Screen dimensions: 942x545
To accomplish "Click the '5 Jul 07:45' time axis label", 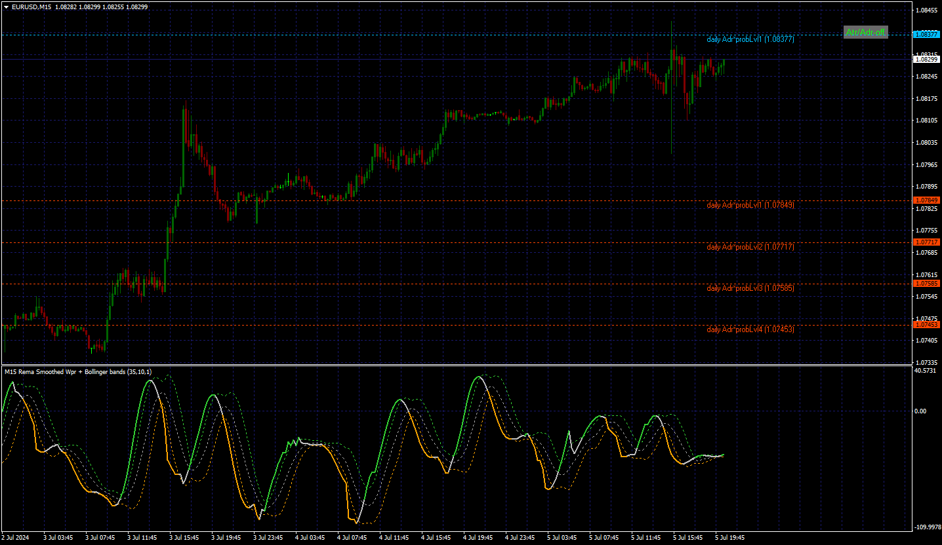I will [x=604, y=538].
